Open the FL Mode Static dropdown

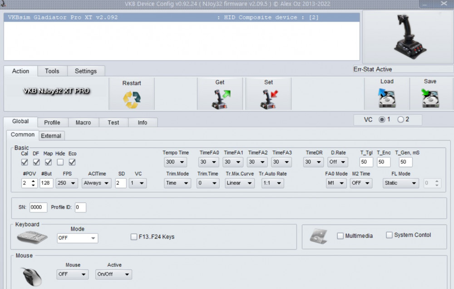coord(400,183)
